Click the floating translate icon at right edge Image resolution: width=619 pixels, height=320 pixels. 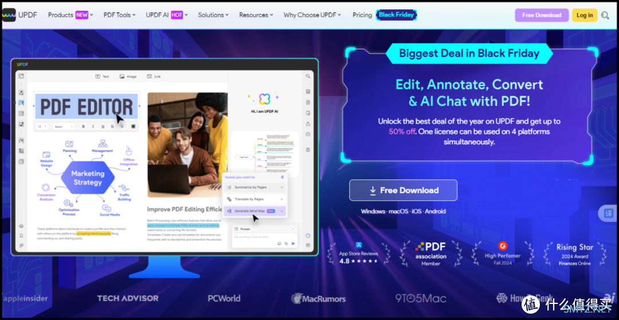coord(609,214)
